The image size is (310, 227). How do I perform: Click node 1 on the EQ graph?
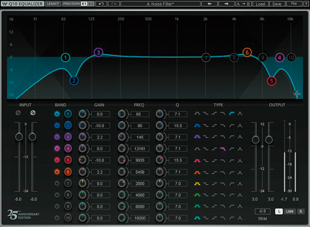[x=66, y=58]
